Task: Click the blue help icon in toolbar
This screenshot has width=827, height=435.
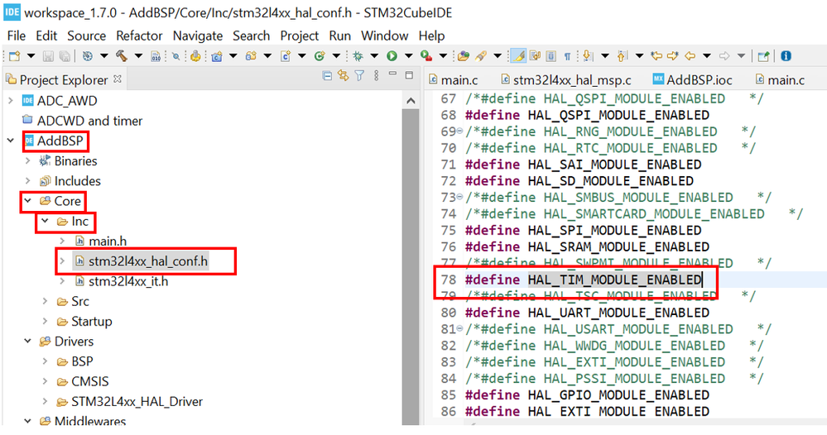Action: point(786,56)
